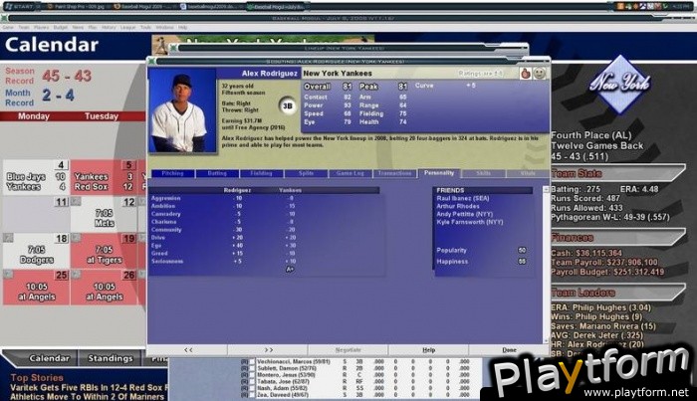
Task: Open the Help menu in menu bar
Action: tap(182, 28)
